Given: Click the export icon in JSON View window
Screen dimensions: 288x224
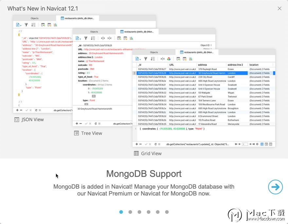Looking at the screenshot, I should 49,25.
